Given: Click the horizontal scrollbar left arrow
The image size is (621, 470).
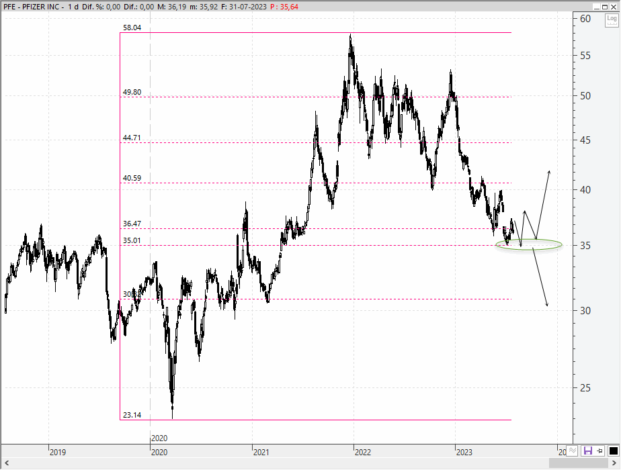Looking at the screenshot, I should [7, 463].
